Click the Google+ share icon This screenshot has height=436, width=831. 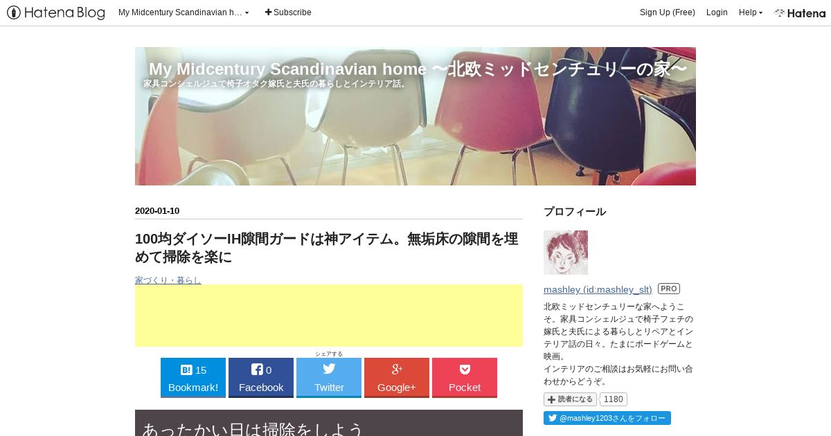[397, 369]
